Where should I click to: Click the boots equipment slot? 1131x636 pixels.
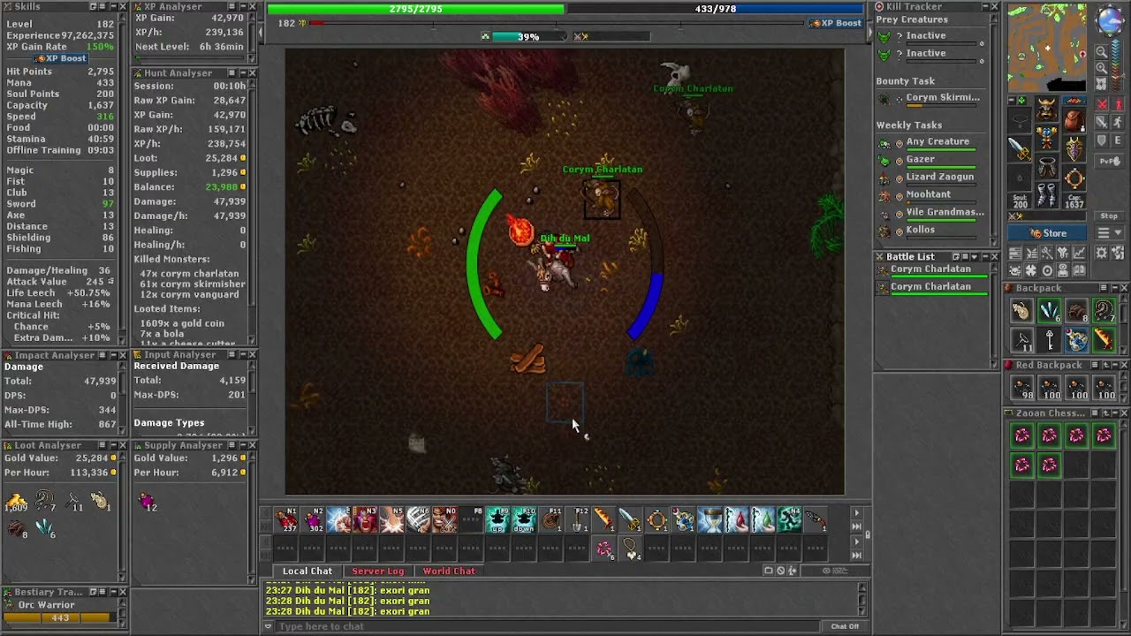pyautogui.click(x=1047, y=195)
